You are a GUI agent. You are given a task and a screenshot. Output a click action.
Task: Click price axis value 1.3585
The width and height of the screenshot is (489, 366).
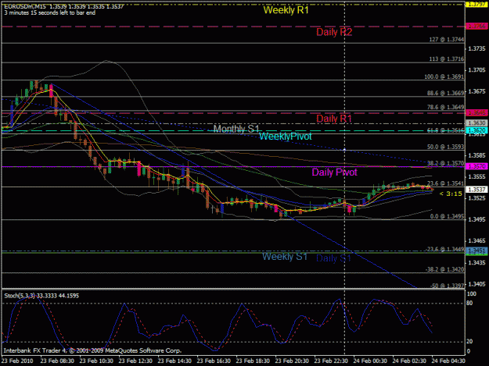pyautogui.click(x=476, y=155)
